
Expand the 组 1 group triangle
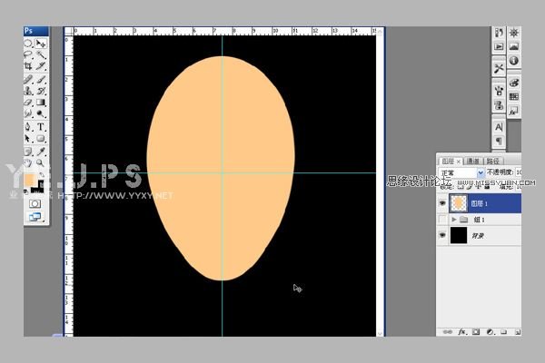pos(454,220)
